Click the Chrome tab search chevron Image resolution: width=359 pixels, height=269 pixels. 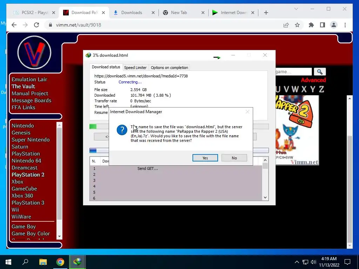[x=296, y=9]
